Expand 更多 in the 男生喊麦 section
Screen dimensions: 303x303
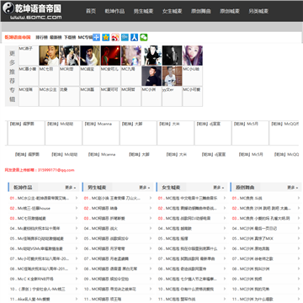pos(145,188)
